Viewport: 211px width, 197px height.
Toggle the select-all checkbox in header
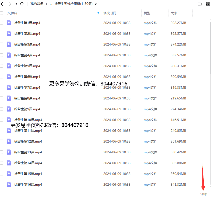tap(2, 13)
